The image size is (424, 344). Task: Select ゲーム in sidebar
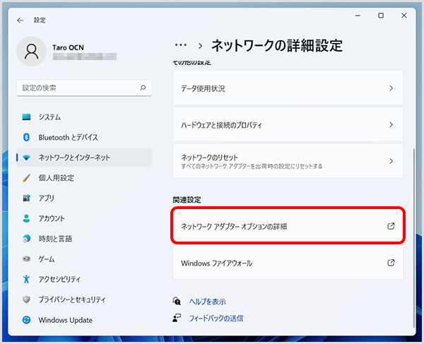[46, 259]
